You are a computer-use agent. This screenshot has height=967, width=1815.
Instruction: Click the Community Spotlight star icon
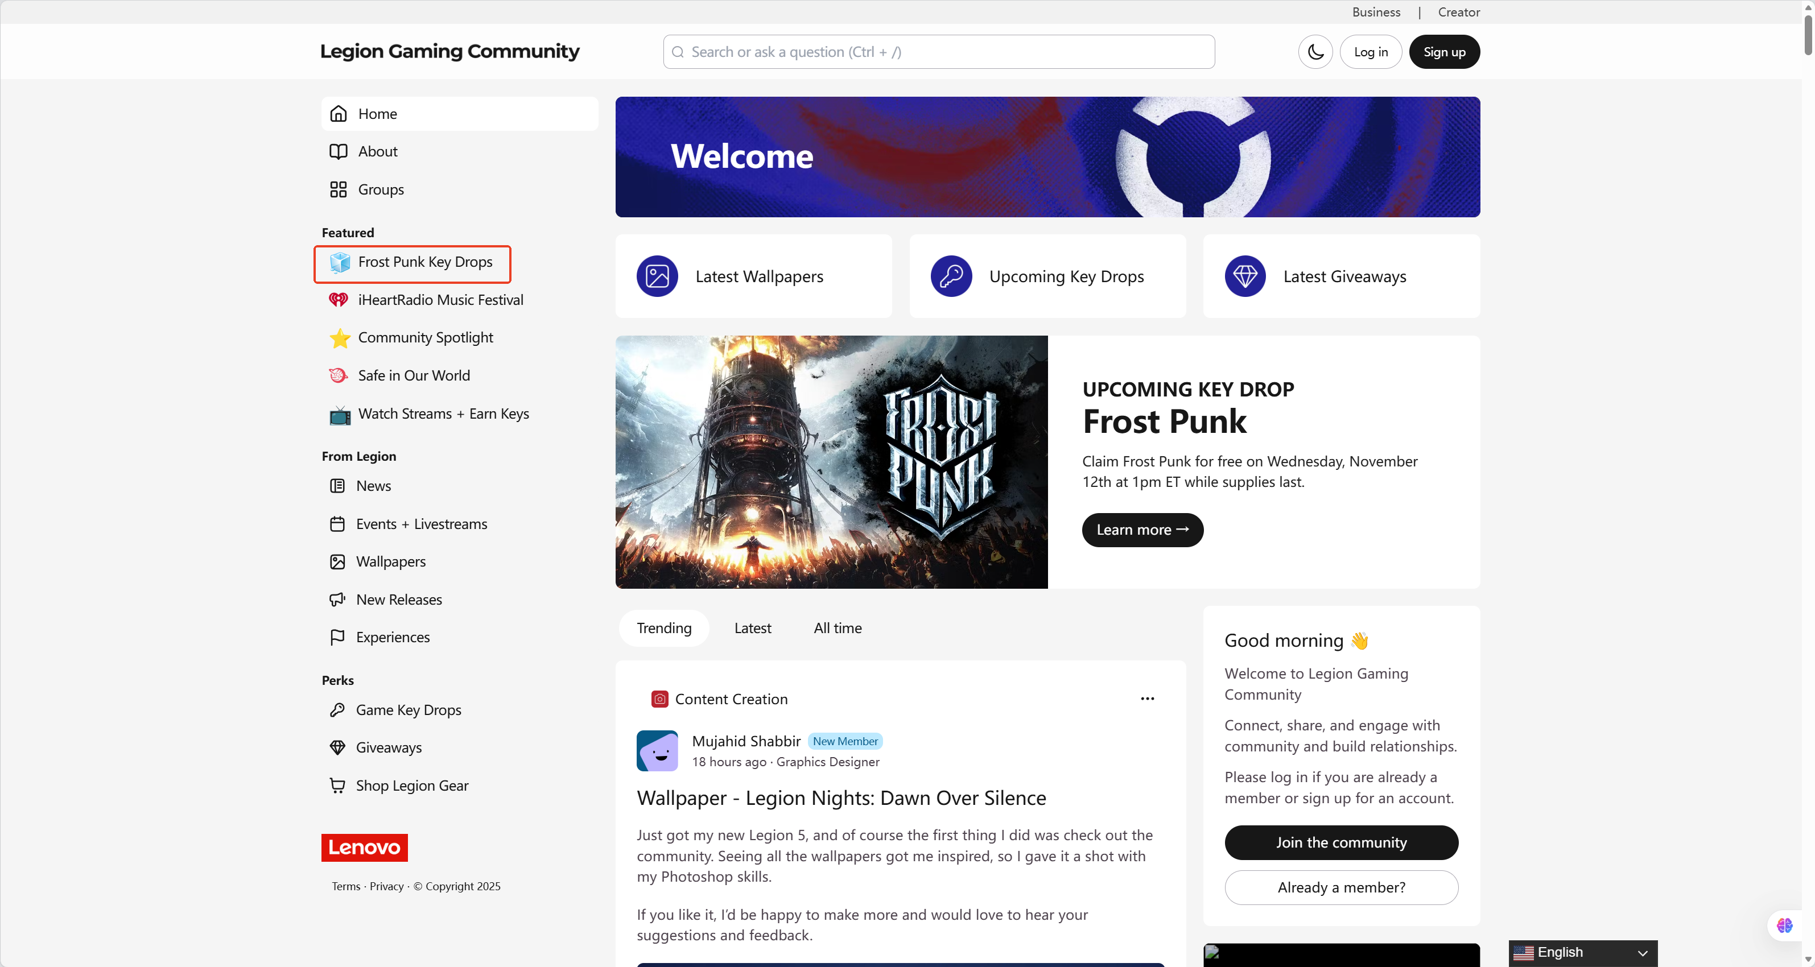pyautogui.click(x=340, y=338)
